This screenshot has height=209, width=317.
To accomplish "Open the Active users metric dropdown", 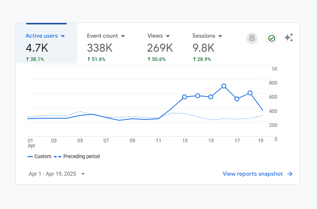I will (63, 36).
